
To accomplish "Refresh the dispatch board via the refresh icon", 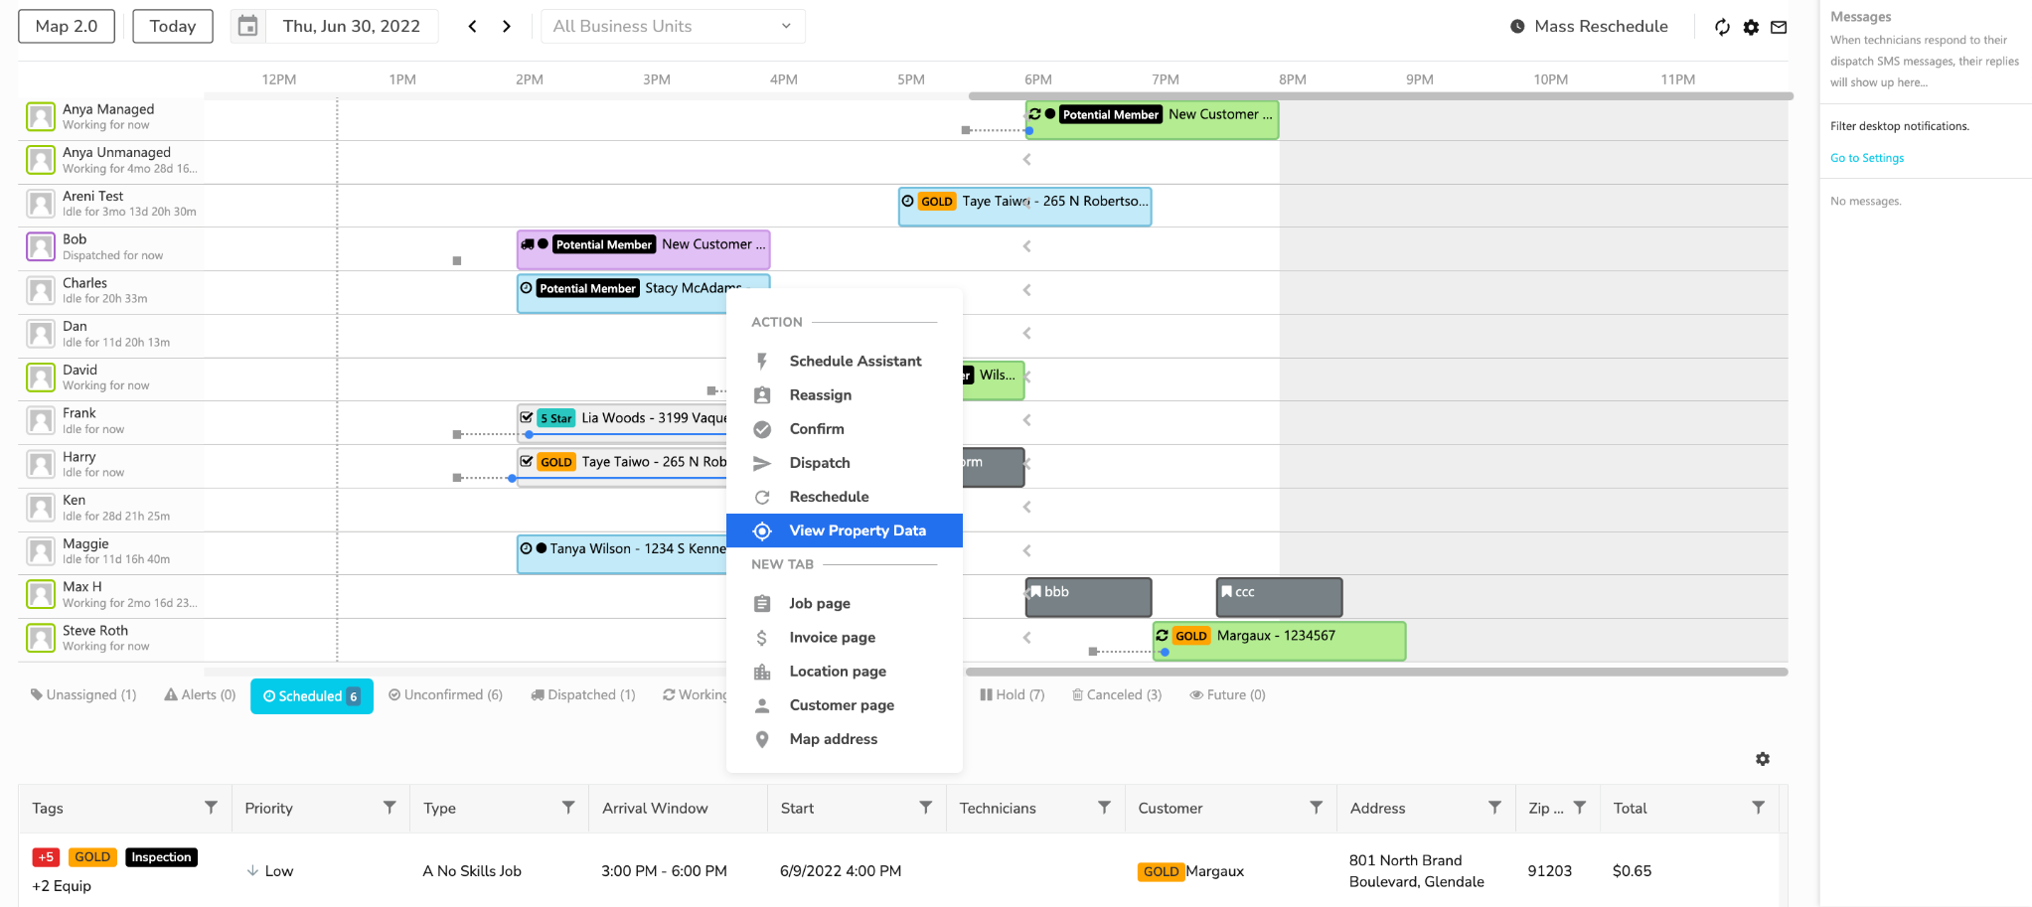I will point(1723,27).
